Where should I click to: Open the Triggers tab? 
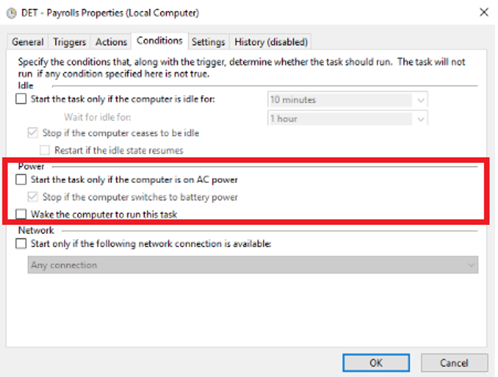tap(69, 42)
